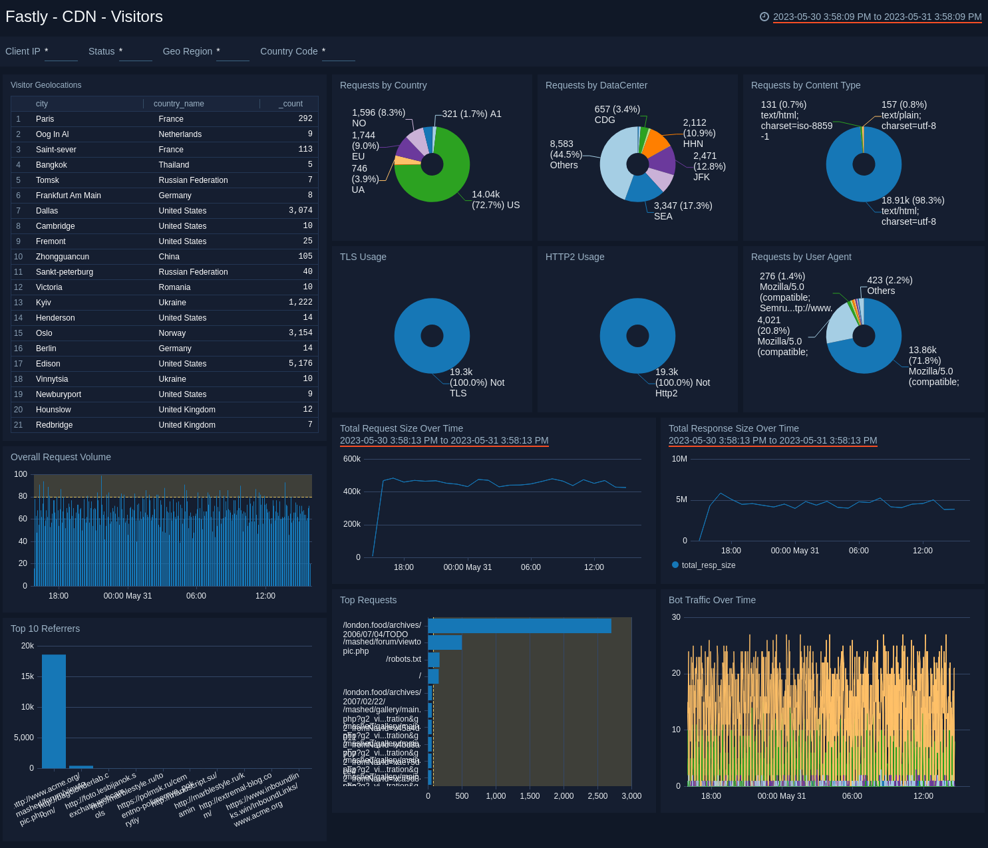Open the dashboard time range 2023-05-30 to 2023-05-31 link
This screenshot has height=848, width=988.
click(877, 17)
